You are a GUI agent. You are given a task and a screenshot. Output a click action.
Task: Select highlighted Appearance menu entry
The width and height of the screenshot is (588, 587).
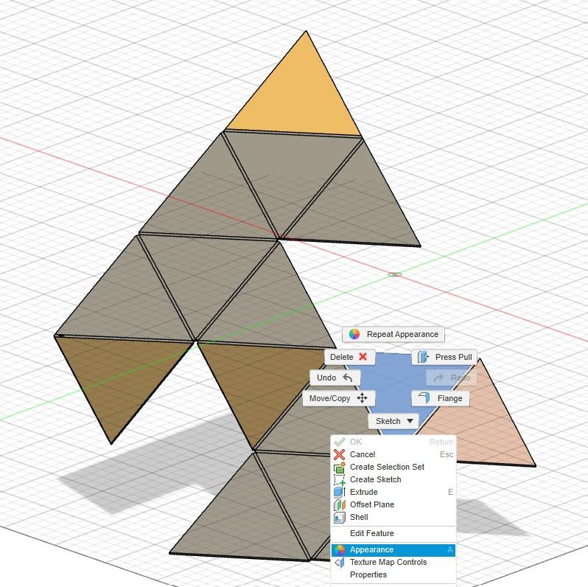393,549
